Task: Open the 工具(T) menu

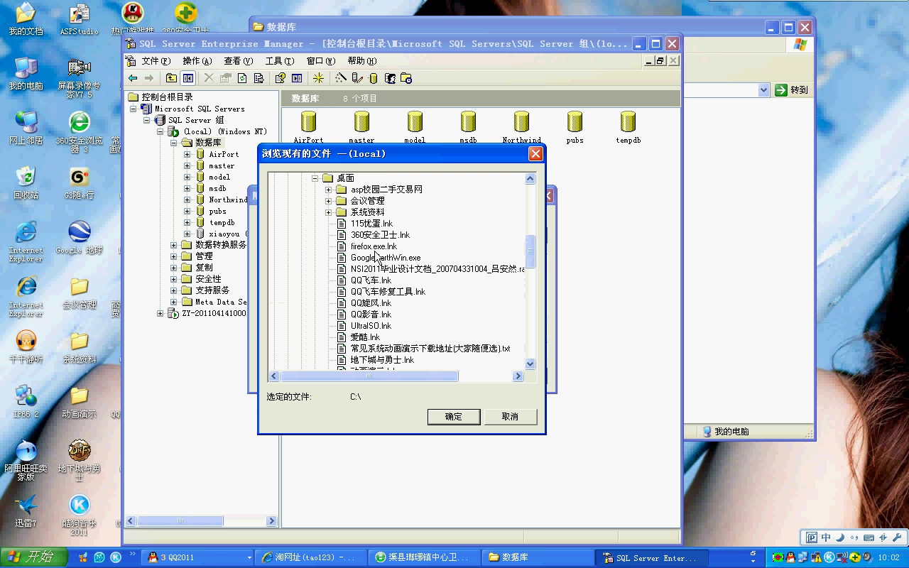Action: coord(279,61)
